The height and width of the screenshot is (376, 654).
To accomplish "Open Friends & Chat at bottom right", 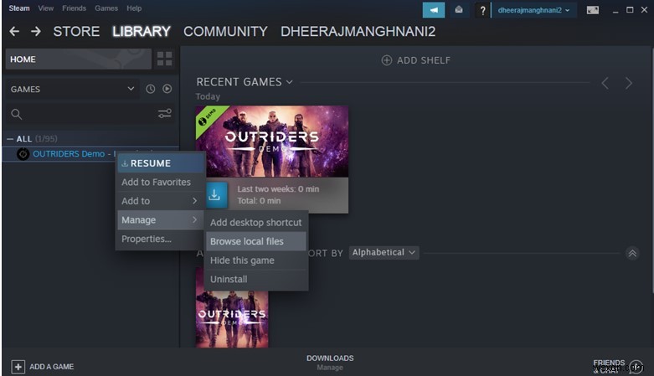I will 618,366.
